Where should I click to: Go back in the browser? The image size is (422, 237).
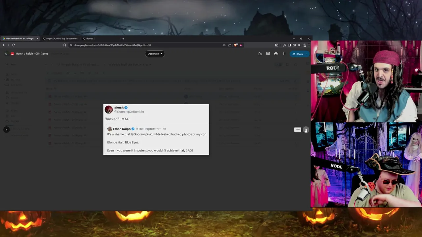[3, 45]
